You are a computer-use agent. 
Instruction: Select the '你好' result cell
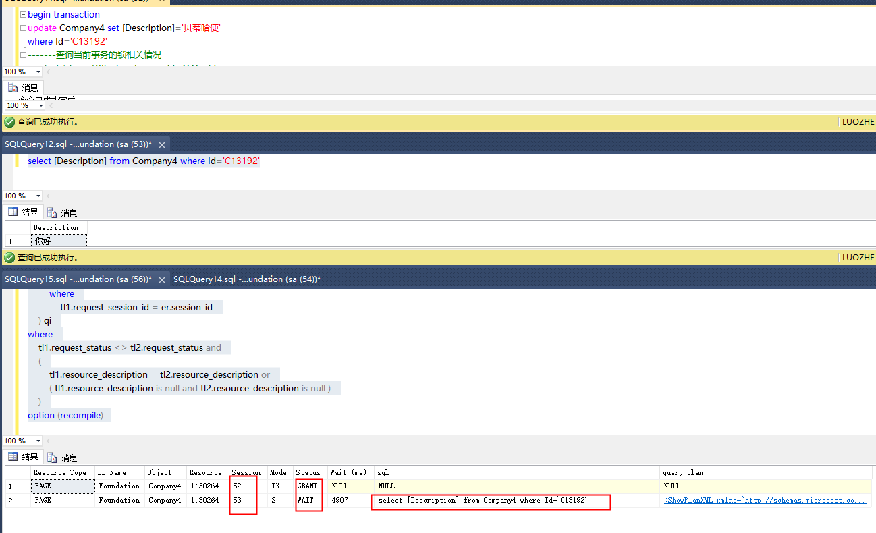[59, 240]
